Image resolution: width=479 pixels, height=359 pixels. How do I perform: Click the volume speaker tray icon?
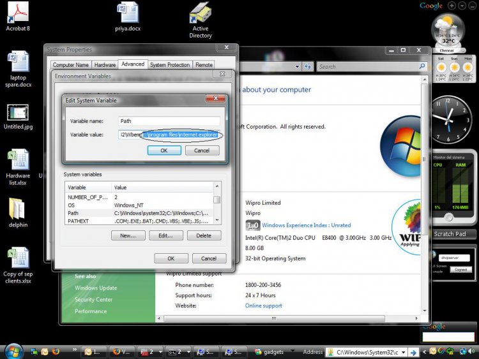[x=471, y=351]
